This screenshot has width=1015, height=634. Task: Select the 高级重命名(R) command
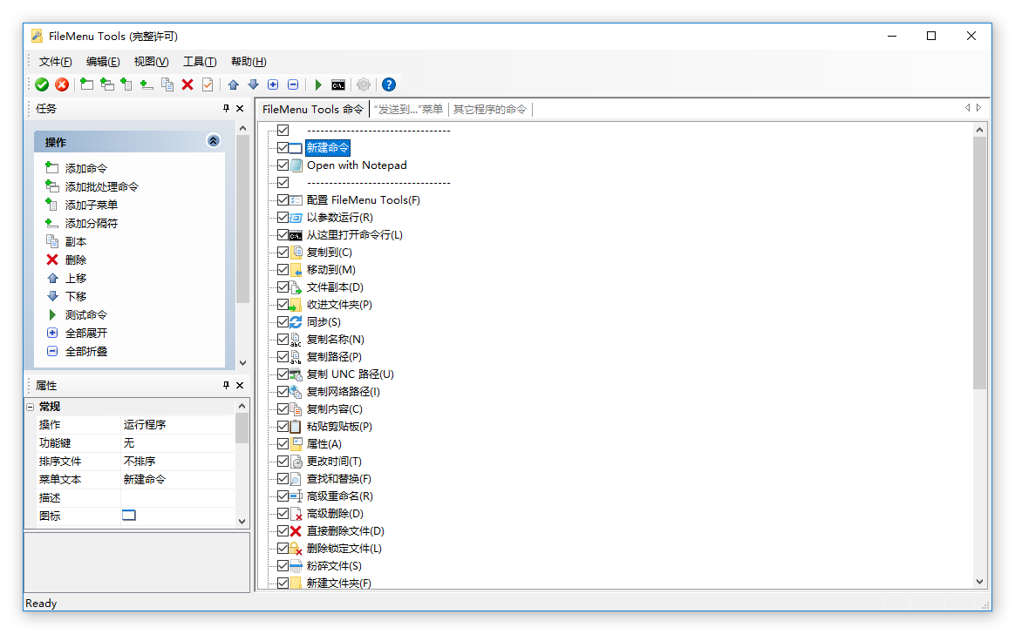(x=340, y=496)
